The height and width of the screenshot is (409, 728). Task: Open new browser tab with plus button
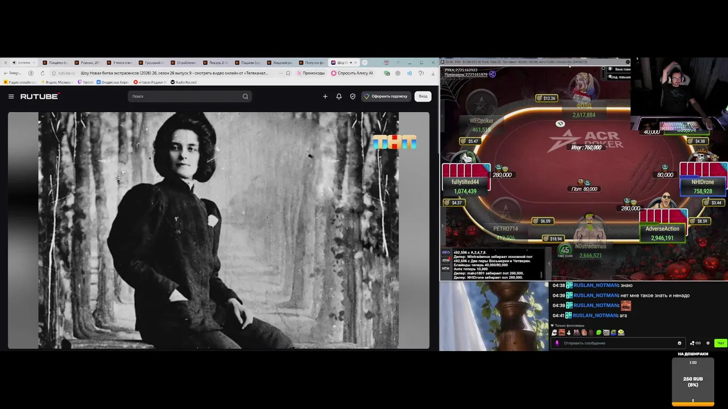[x=365, y=62]
